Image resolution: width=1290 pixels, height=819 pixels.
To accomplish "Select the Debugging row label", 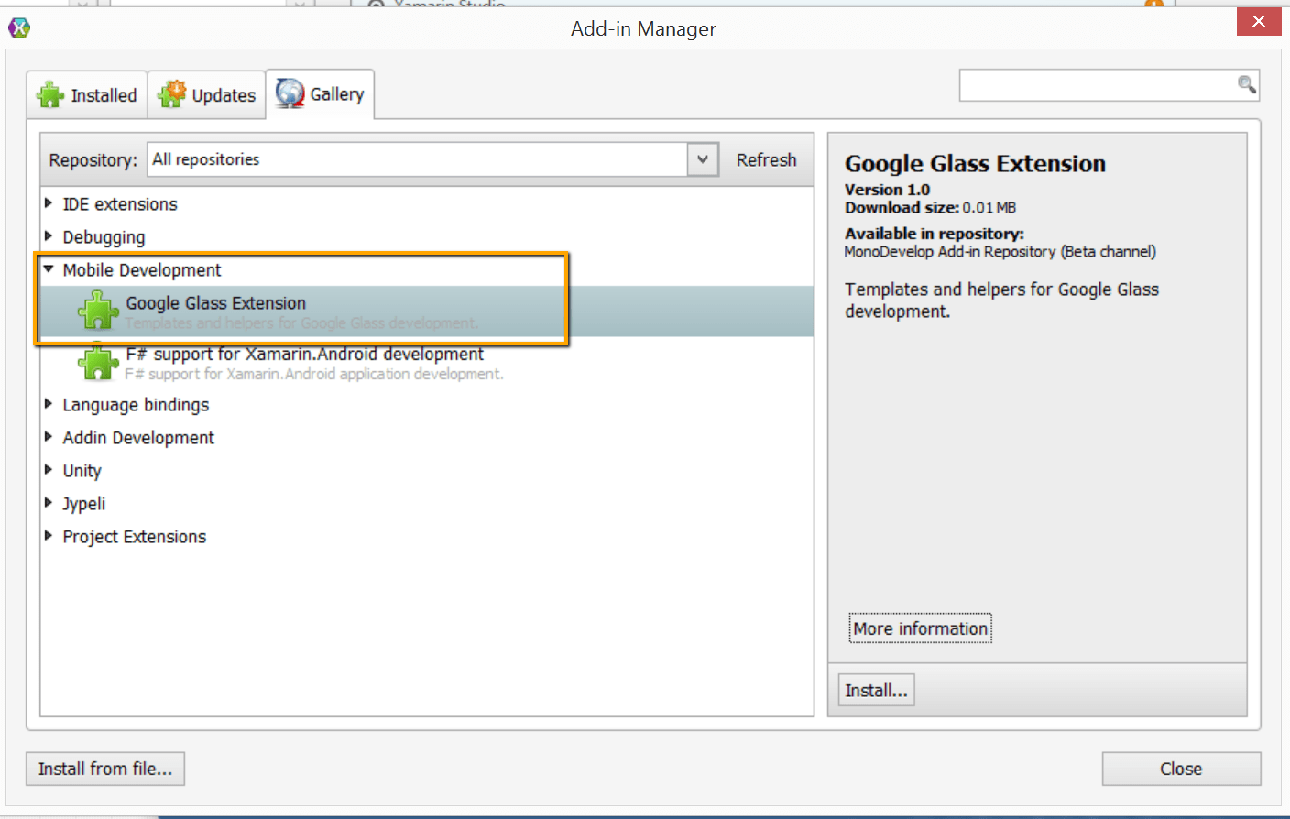I will pos(104,237).
